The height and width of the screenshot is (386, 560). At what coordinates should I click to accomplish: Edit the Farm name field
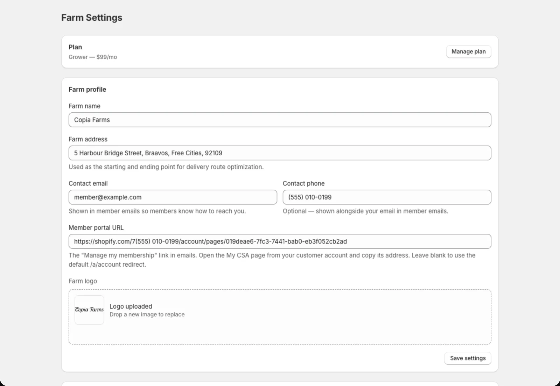280,120
